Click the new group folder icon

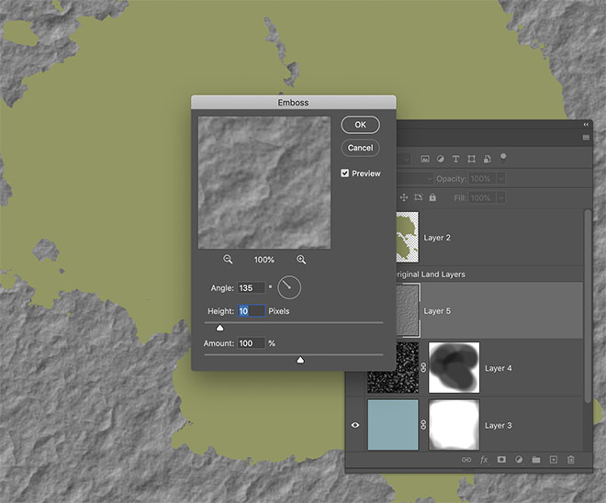pos(536,459)
